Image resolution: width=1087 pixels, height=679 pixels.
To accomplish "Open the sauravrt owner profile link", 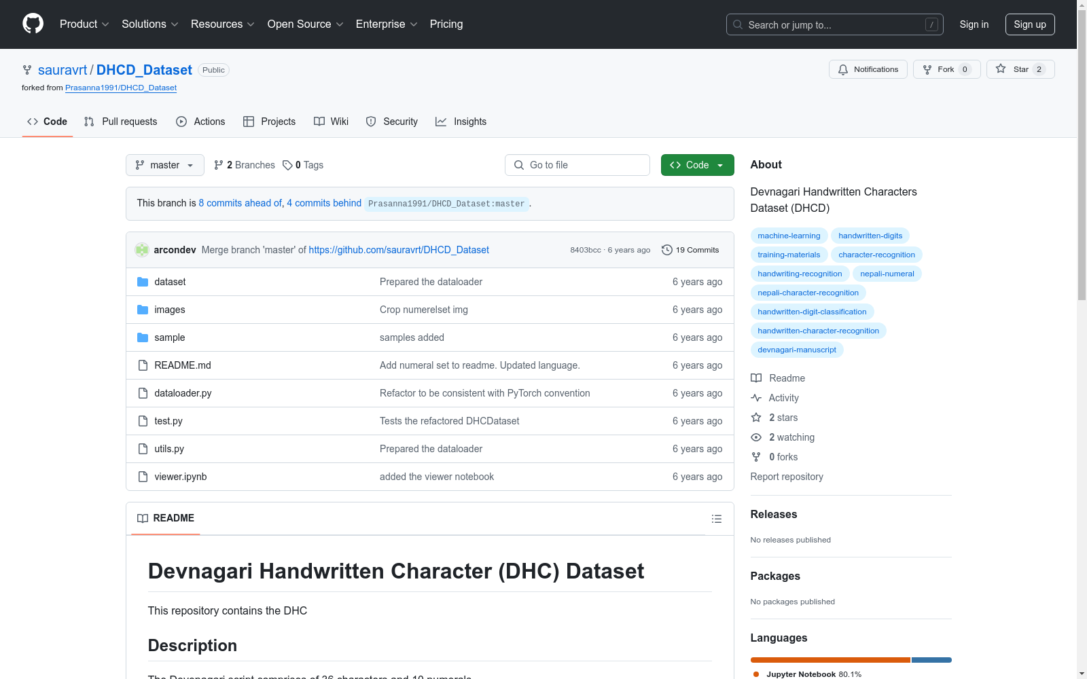I will (x=63, y=70).
